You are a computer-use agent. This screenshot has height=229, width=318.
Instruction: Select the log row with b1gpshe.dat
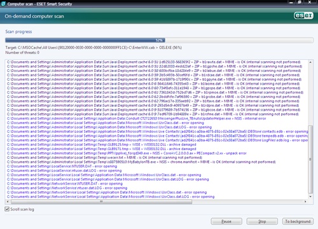click(x=155, y=66)
